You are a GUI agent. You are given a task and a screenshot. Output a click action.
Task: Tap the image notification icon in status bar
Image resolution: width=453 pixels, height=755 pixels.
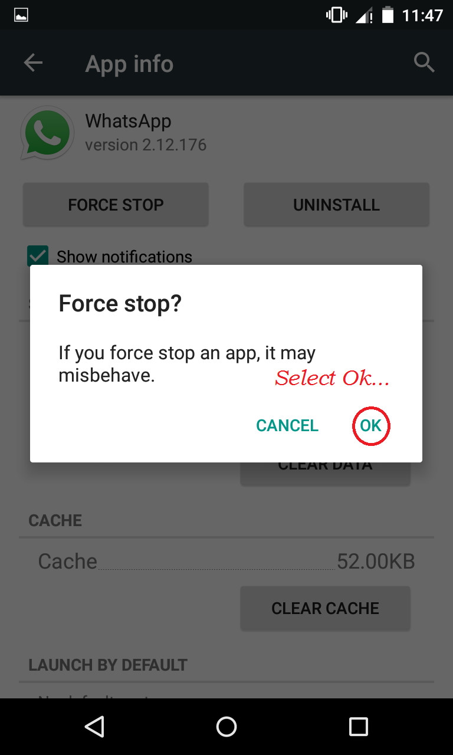click(21, 15)
